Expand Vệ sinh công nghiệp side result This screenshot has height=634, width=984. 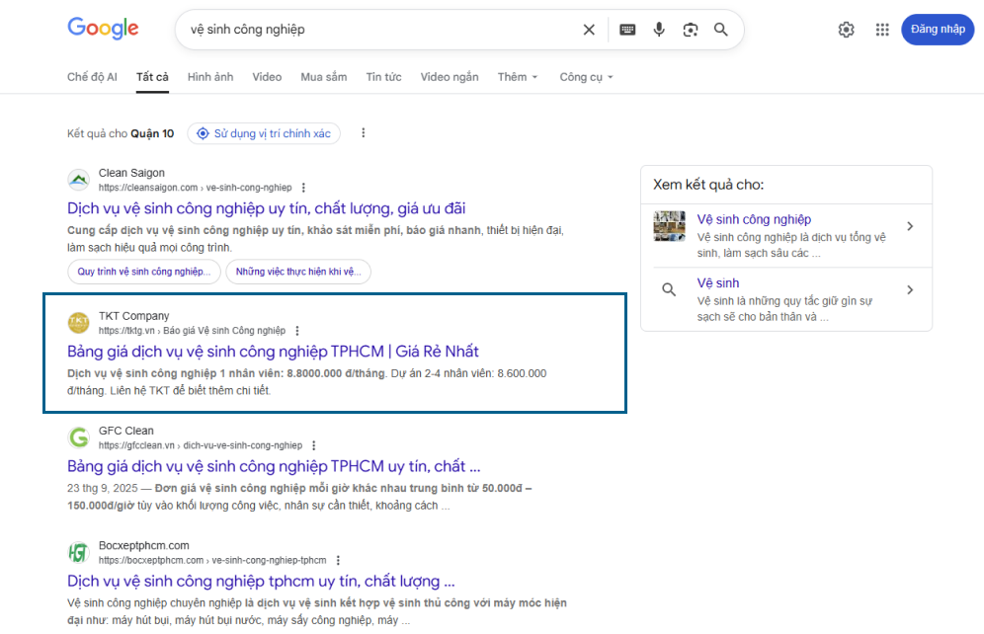(x=910, y=227)
